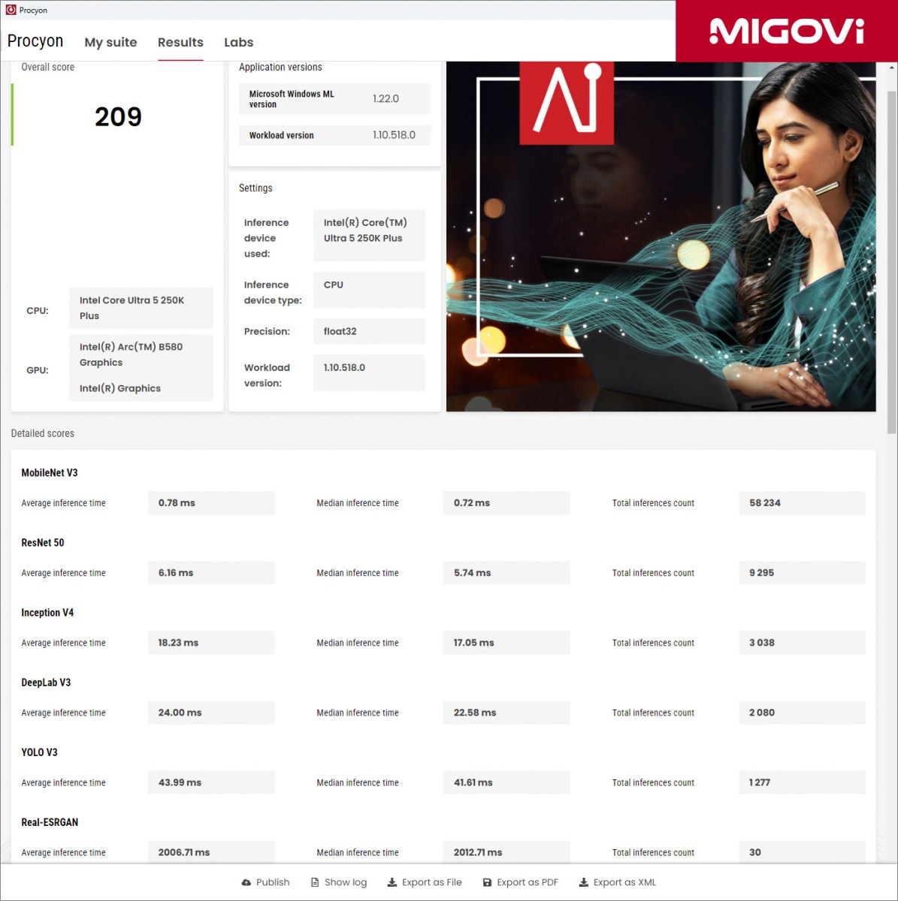Screen dimensions: 898x901
Task: Click Export as PDF button
Action: pyautogui.click(x=520, y=882)
